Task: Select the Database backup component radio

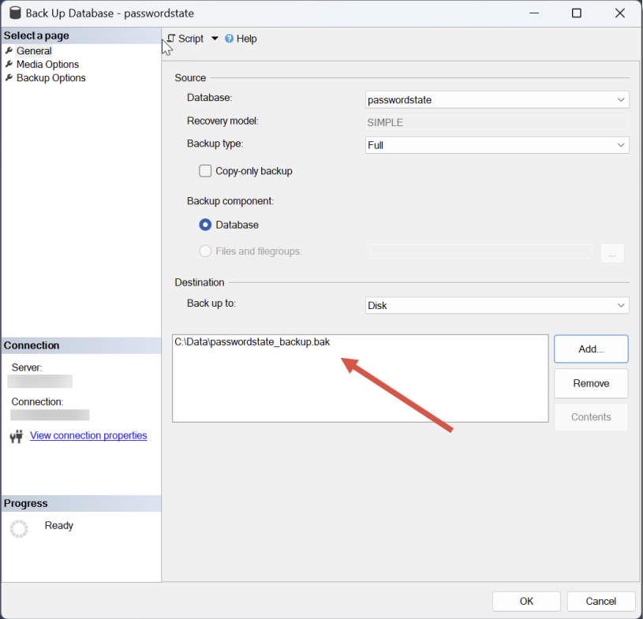Action: click(x=205, y=225)
